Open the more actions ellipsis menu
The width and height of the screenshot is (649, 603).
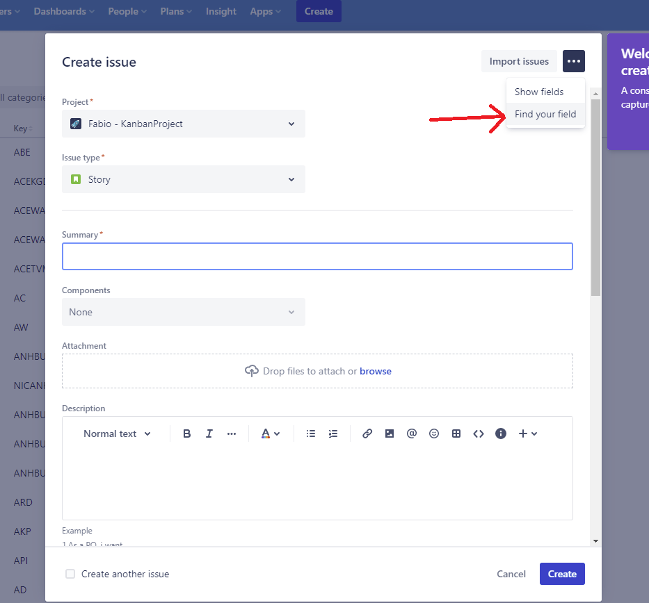573,61
